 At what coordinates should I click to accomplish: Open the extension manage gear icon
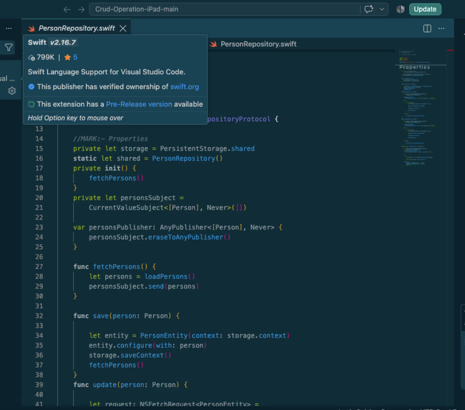pyautogui.click(x=12, y=91)
